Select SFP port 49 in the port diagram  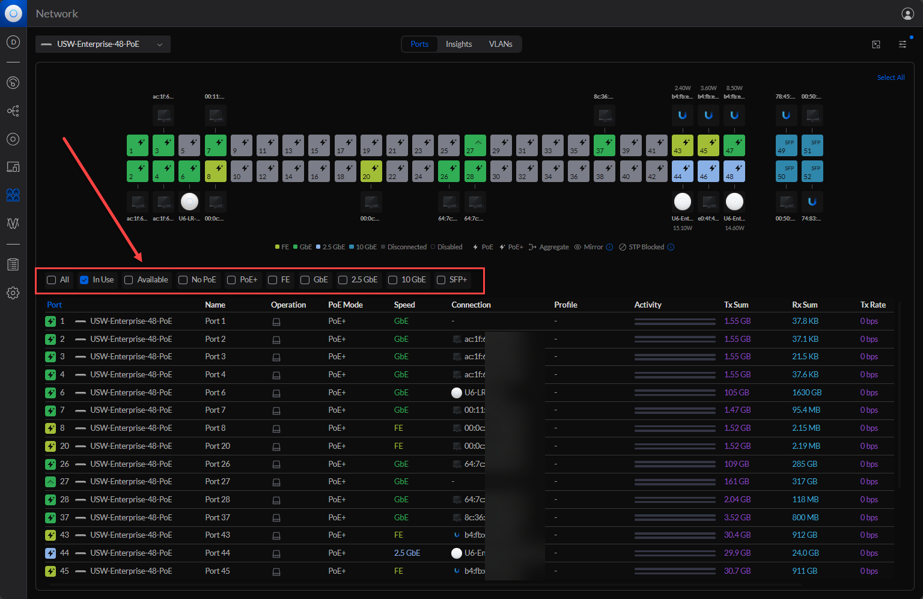coord(786,145)
